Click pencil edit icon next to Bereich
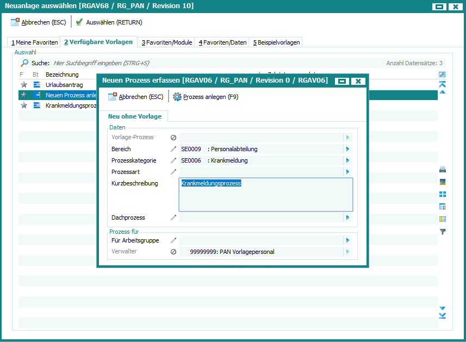 pos(173,149)
